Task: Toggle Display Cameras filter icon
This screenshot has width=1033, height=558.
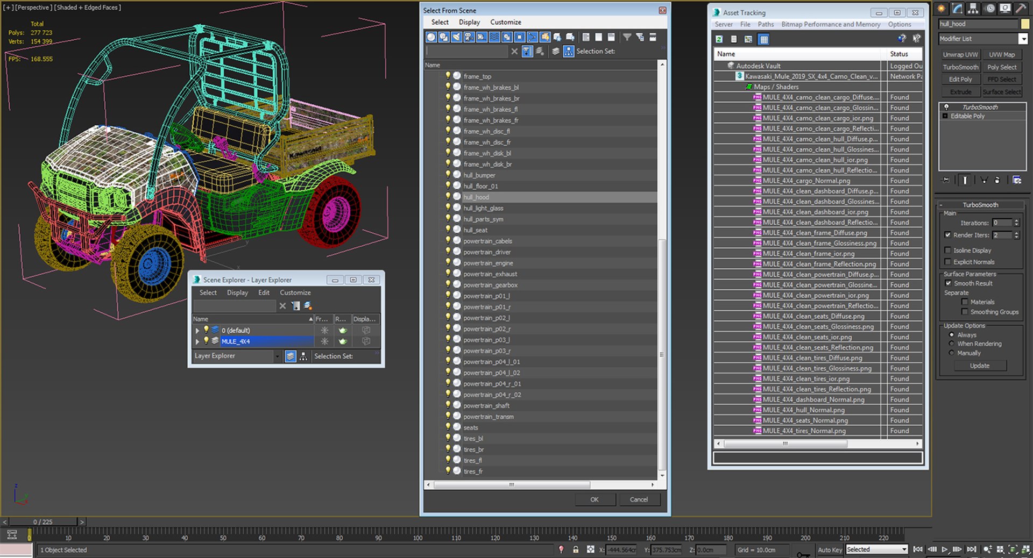Action: pos(469,37)
